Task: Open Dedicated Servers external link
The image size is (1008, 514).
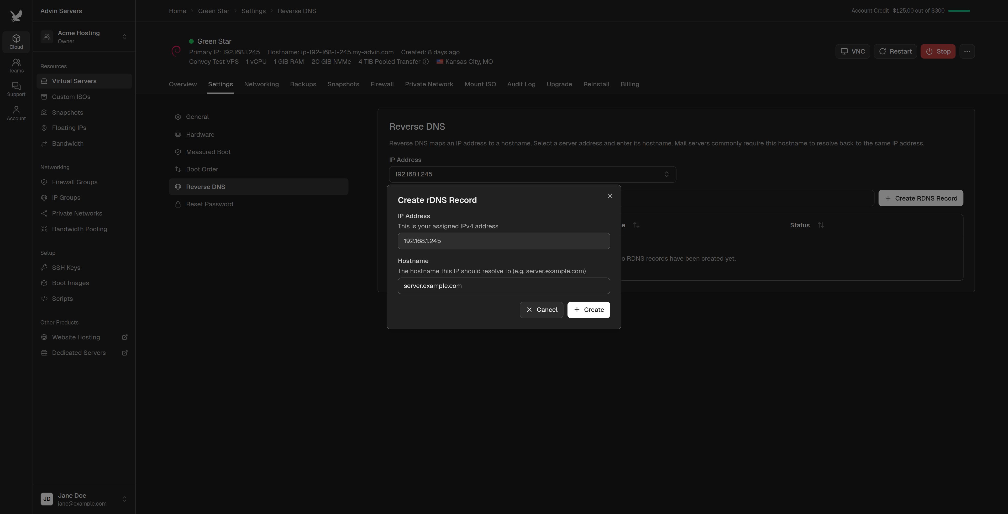Action: tap(84, 353)
